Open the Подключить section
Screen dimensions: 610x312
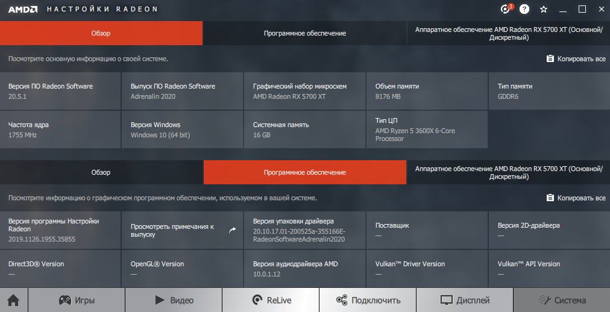pyautogui.click(x=368, y=300)
